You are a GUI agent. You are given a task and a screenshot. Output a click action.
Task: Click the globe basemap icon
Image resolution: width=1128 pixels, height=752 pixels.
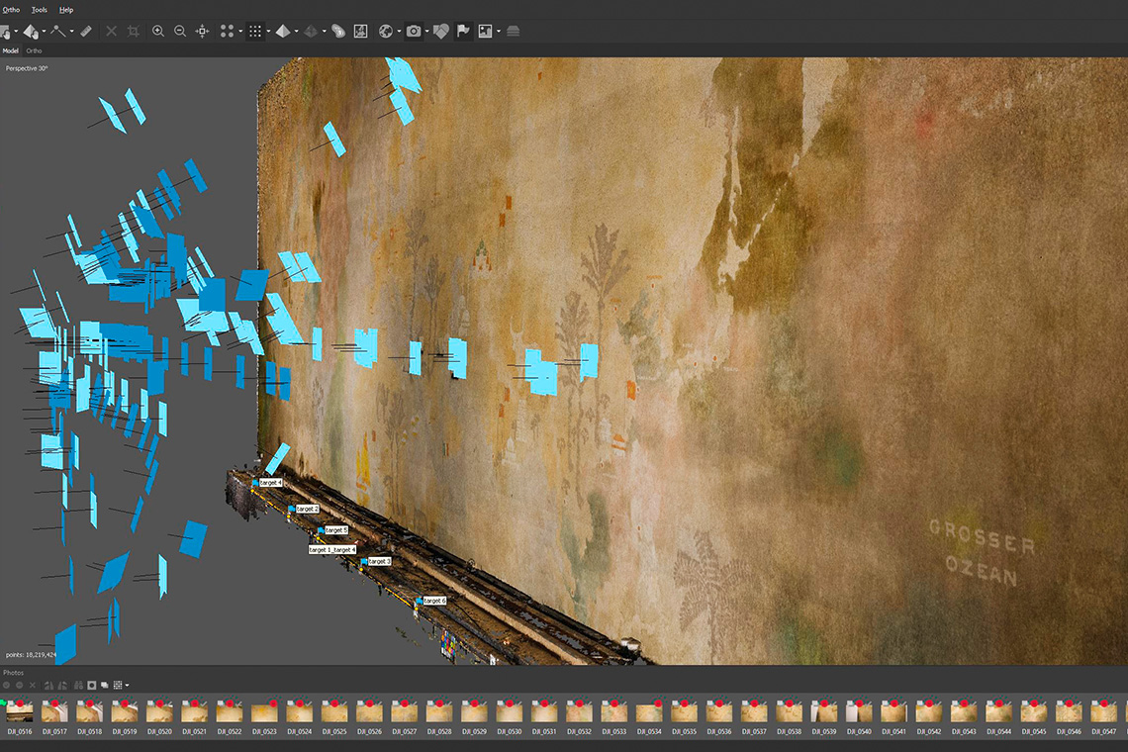click(x=386, y=32)
